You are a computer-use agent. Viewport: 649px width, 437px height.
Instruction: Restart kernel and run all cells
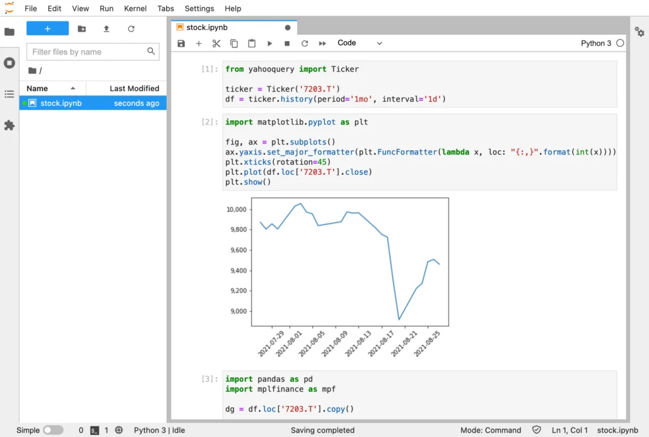pyautogui.click(x=322, y=43)
